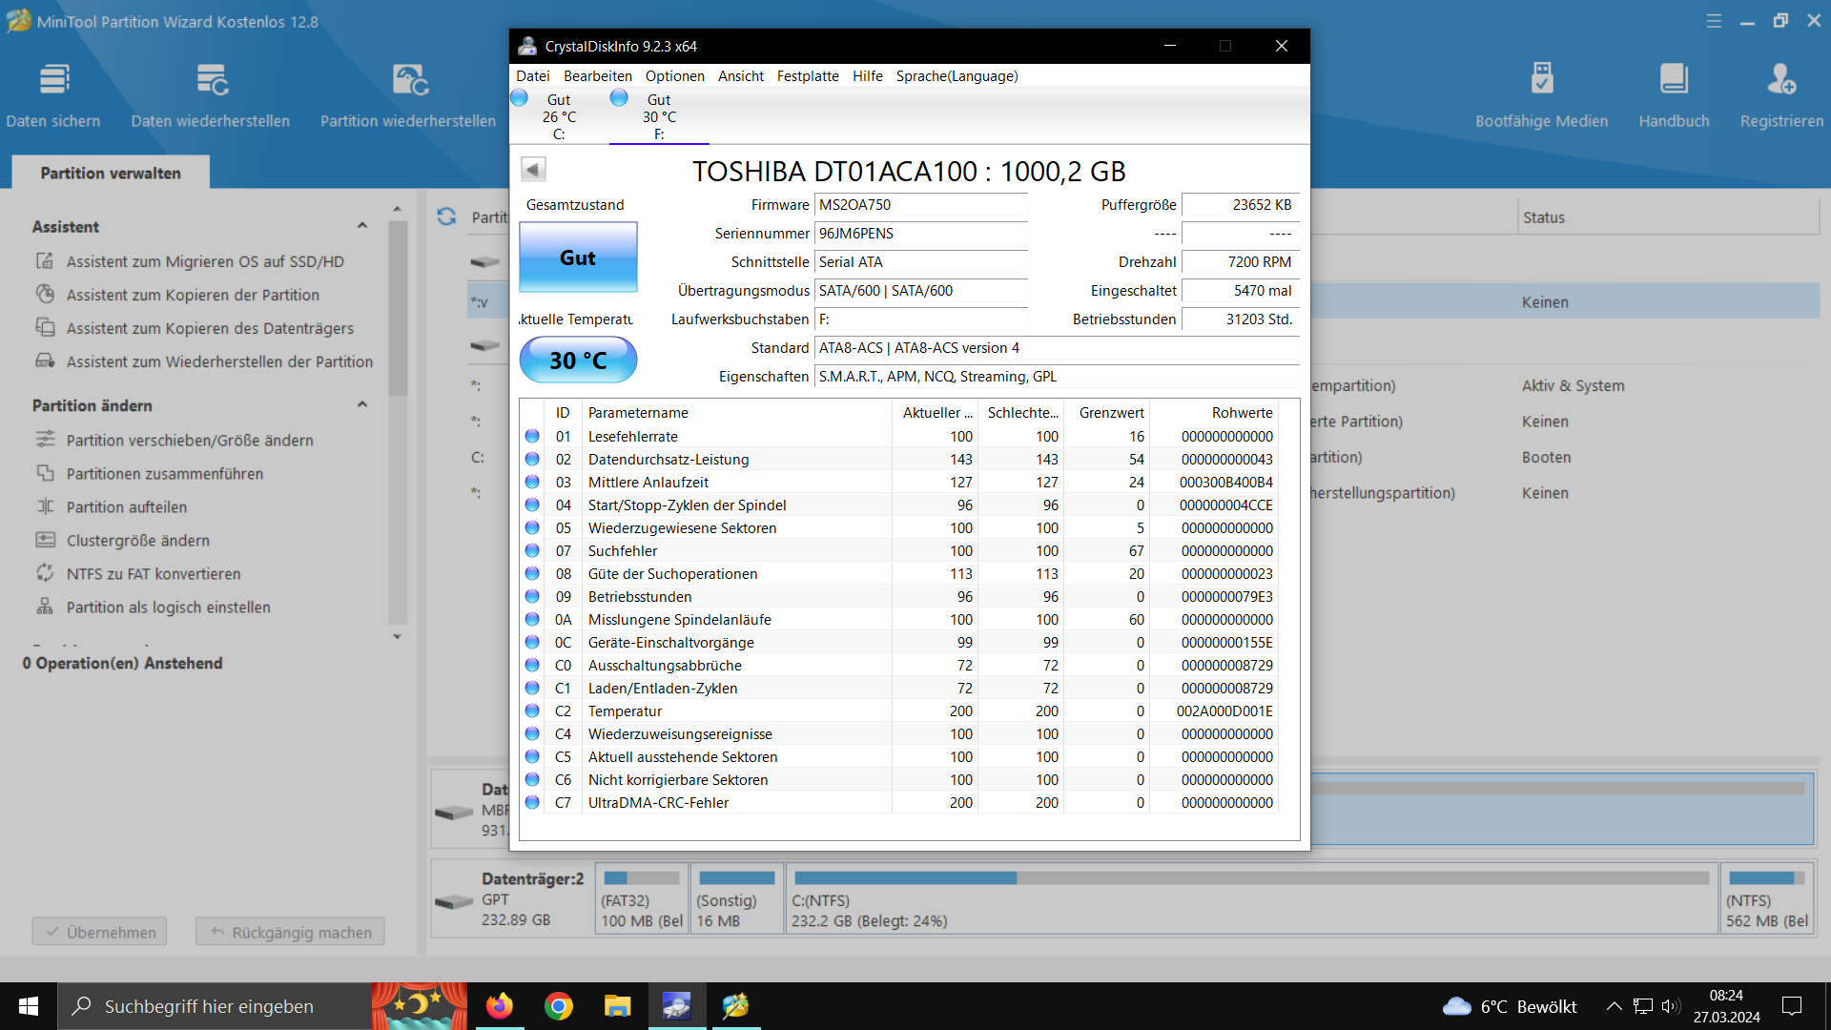Collapse the Assistent section
1831x1030 pixels.
pos(362,226)
